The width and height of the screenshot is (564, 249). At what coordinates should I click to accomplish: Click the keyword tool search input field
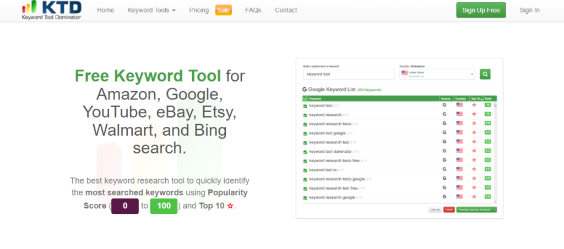349,74
